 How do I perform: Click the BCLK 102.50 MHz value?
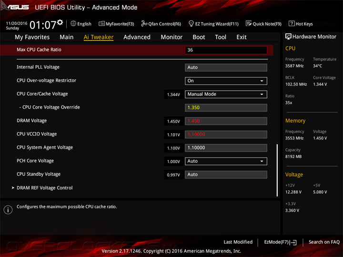tap(296, 84)
